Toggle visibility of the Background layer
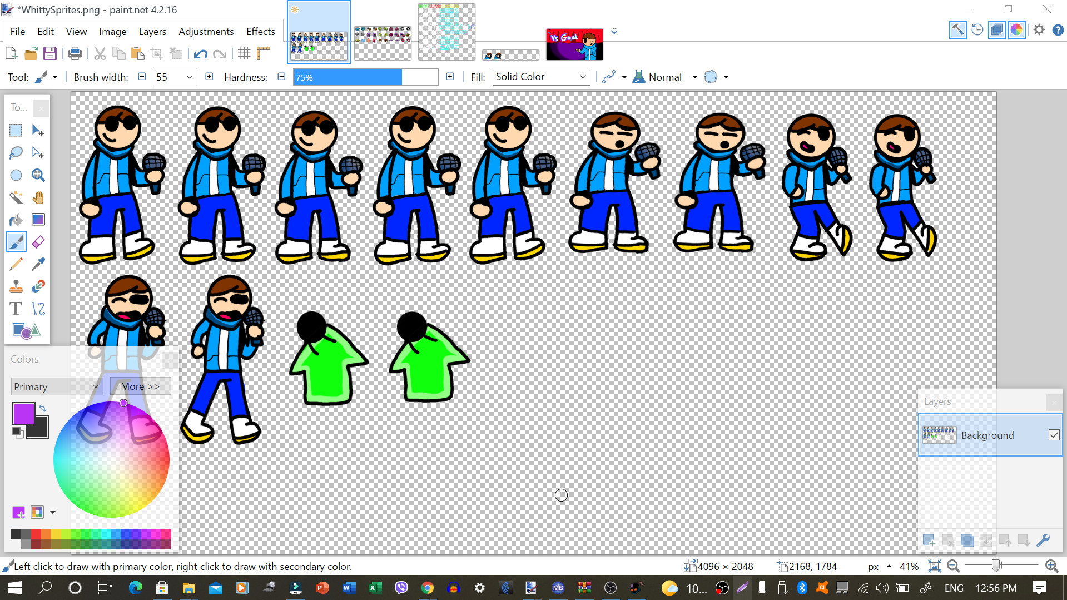Image resolution: width=1067 pixels, height=600 pixels. pos(1054,435)
